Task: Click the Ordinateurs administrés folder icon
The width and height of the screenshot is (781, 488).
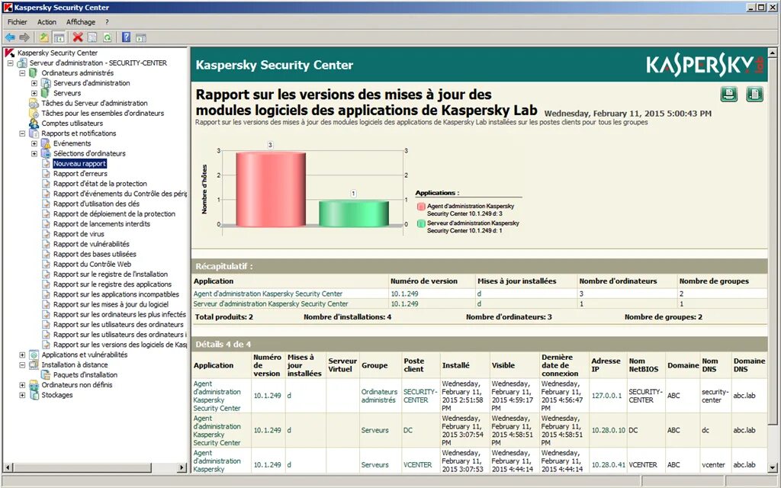Action: click(x=34, y=72)
